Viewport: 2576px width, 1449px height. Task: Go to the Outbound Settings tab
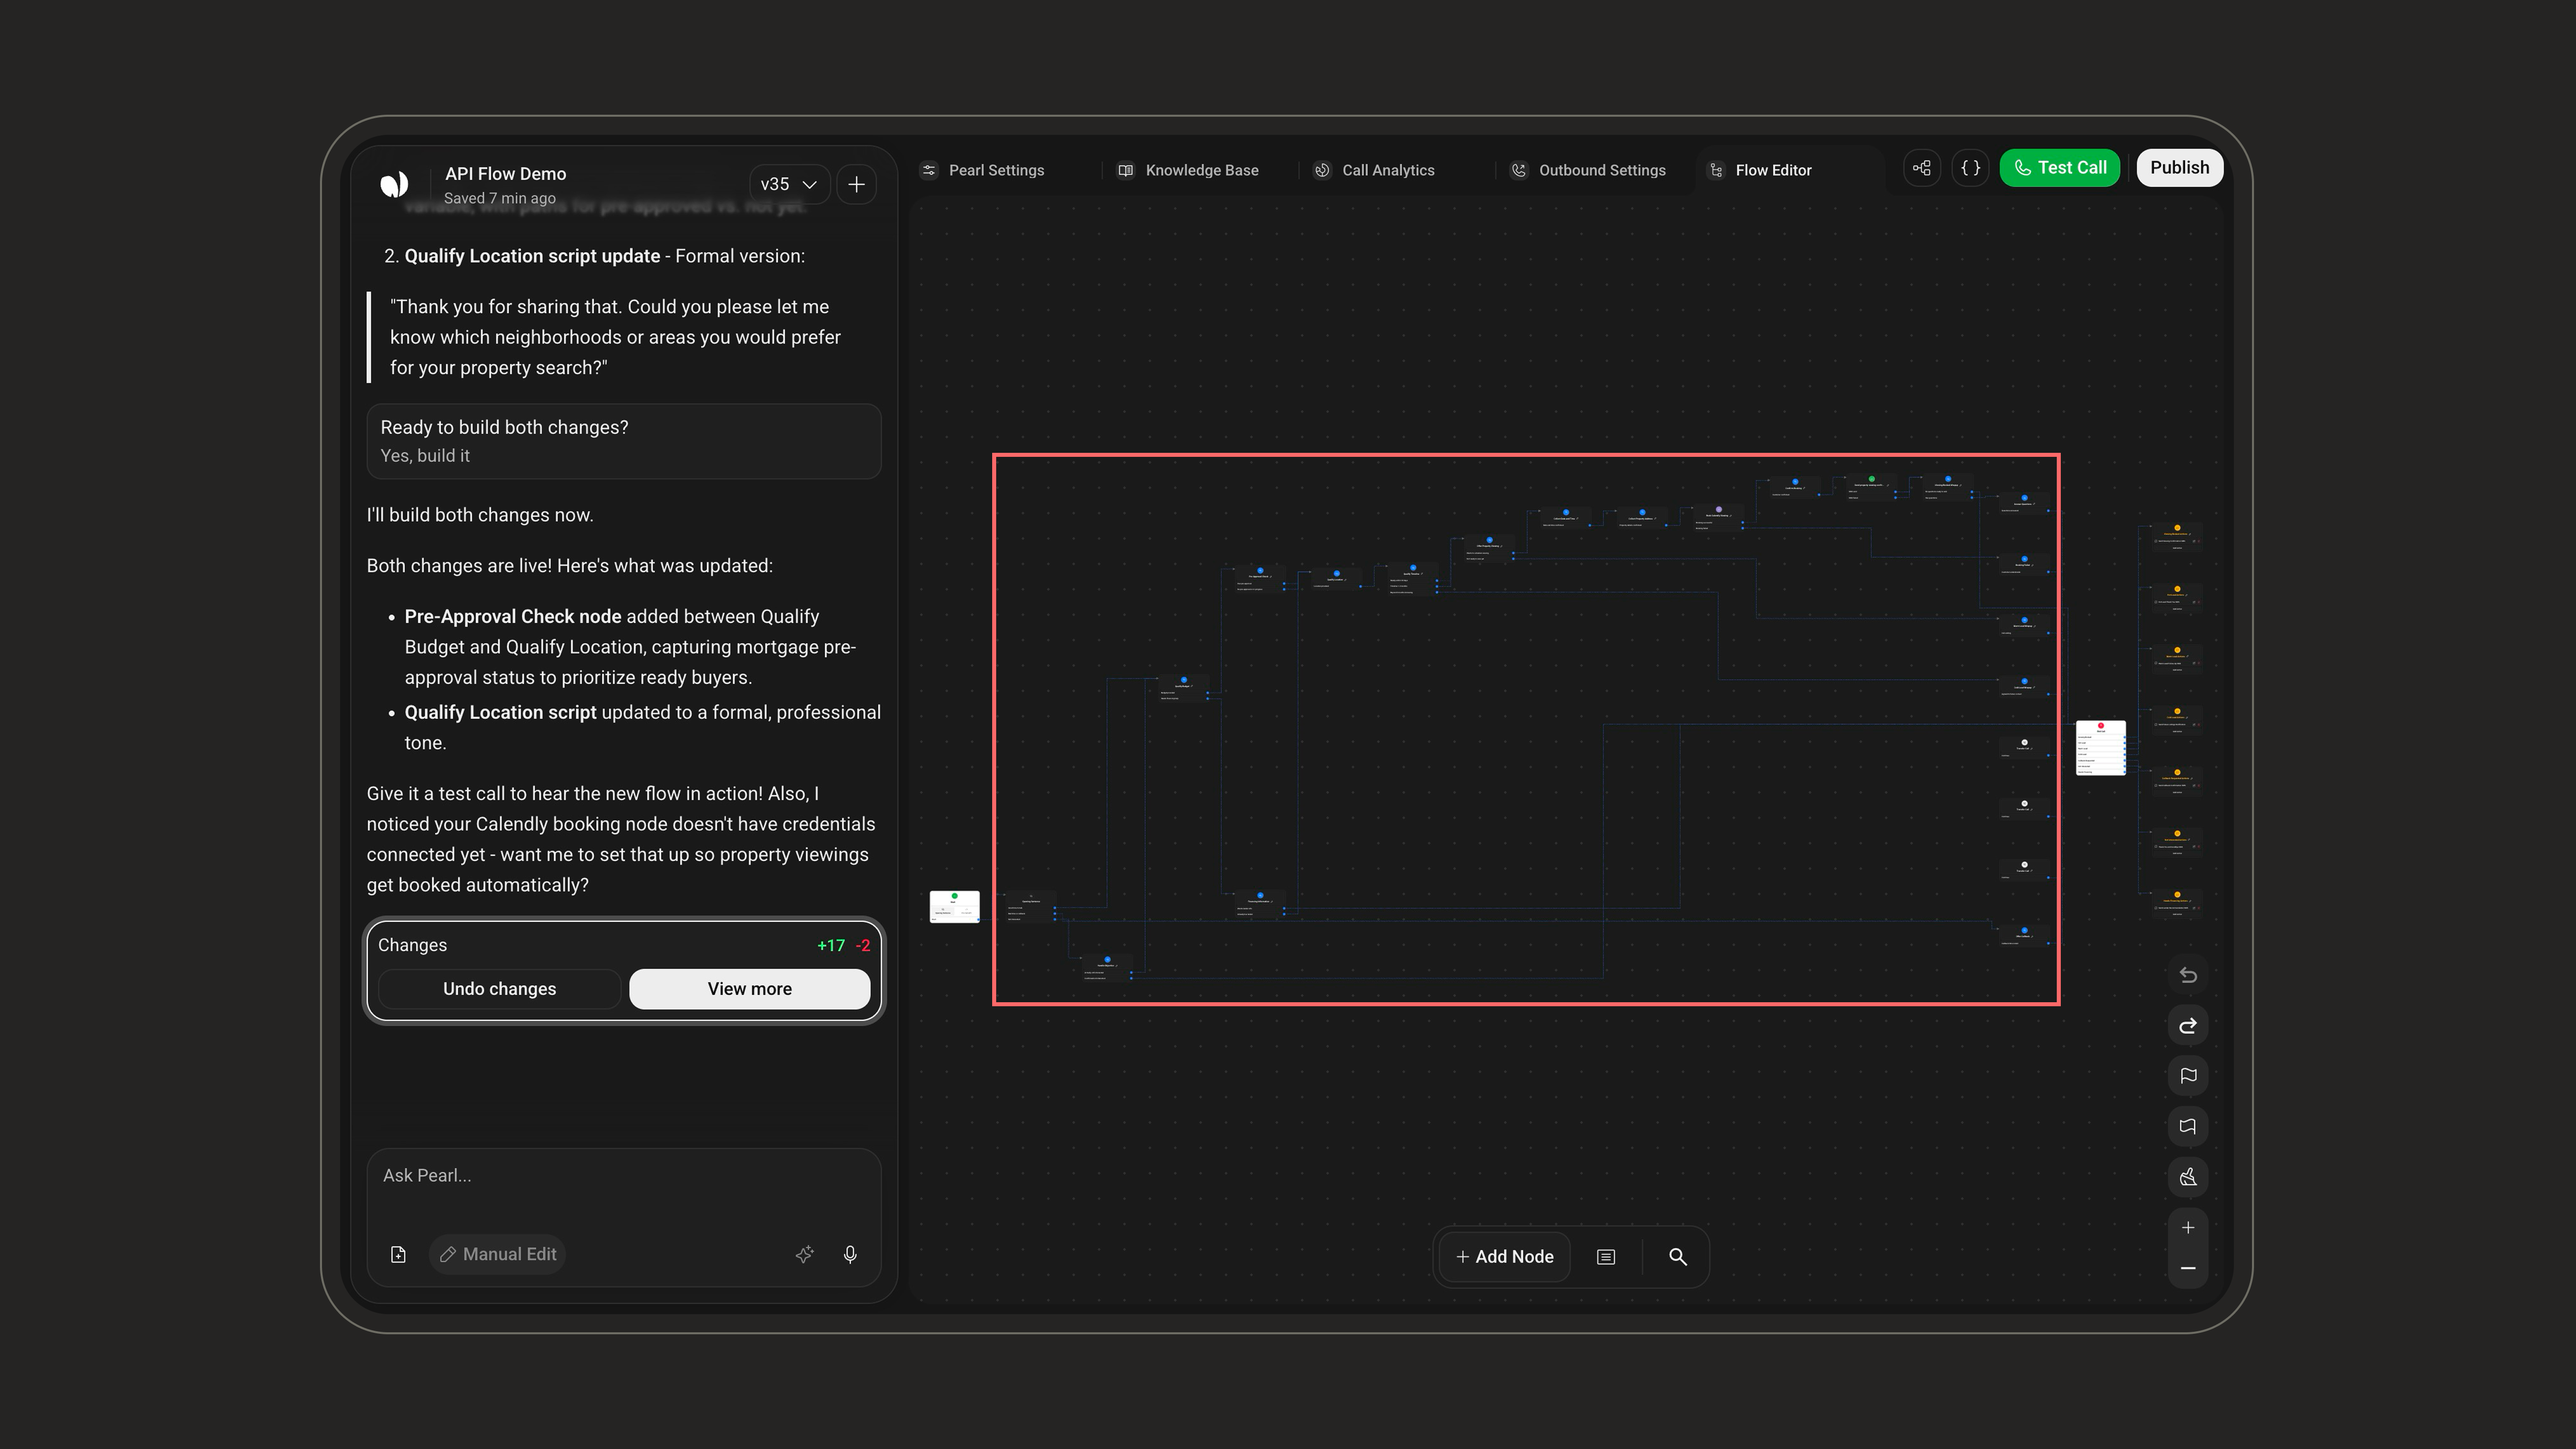(1589, 170)
